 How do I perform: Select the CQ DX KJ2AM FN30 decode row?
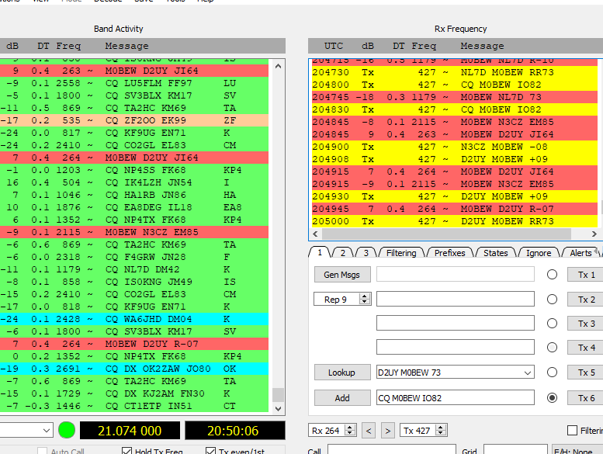134,393
